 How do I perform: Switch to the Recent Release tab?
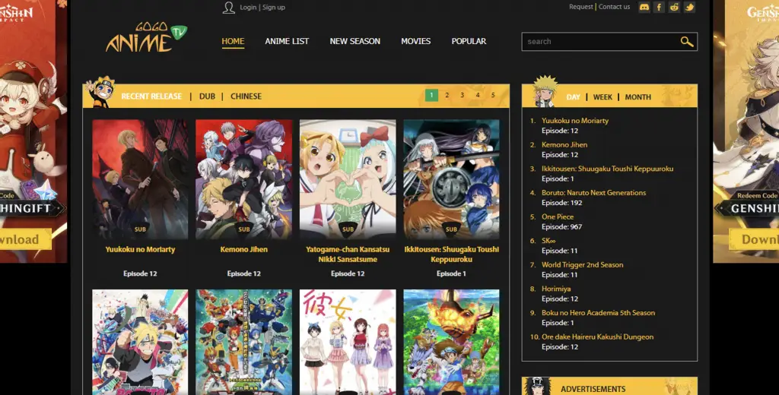pyautogui.click(x=151, y=96)
